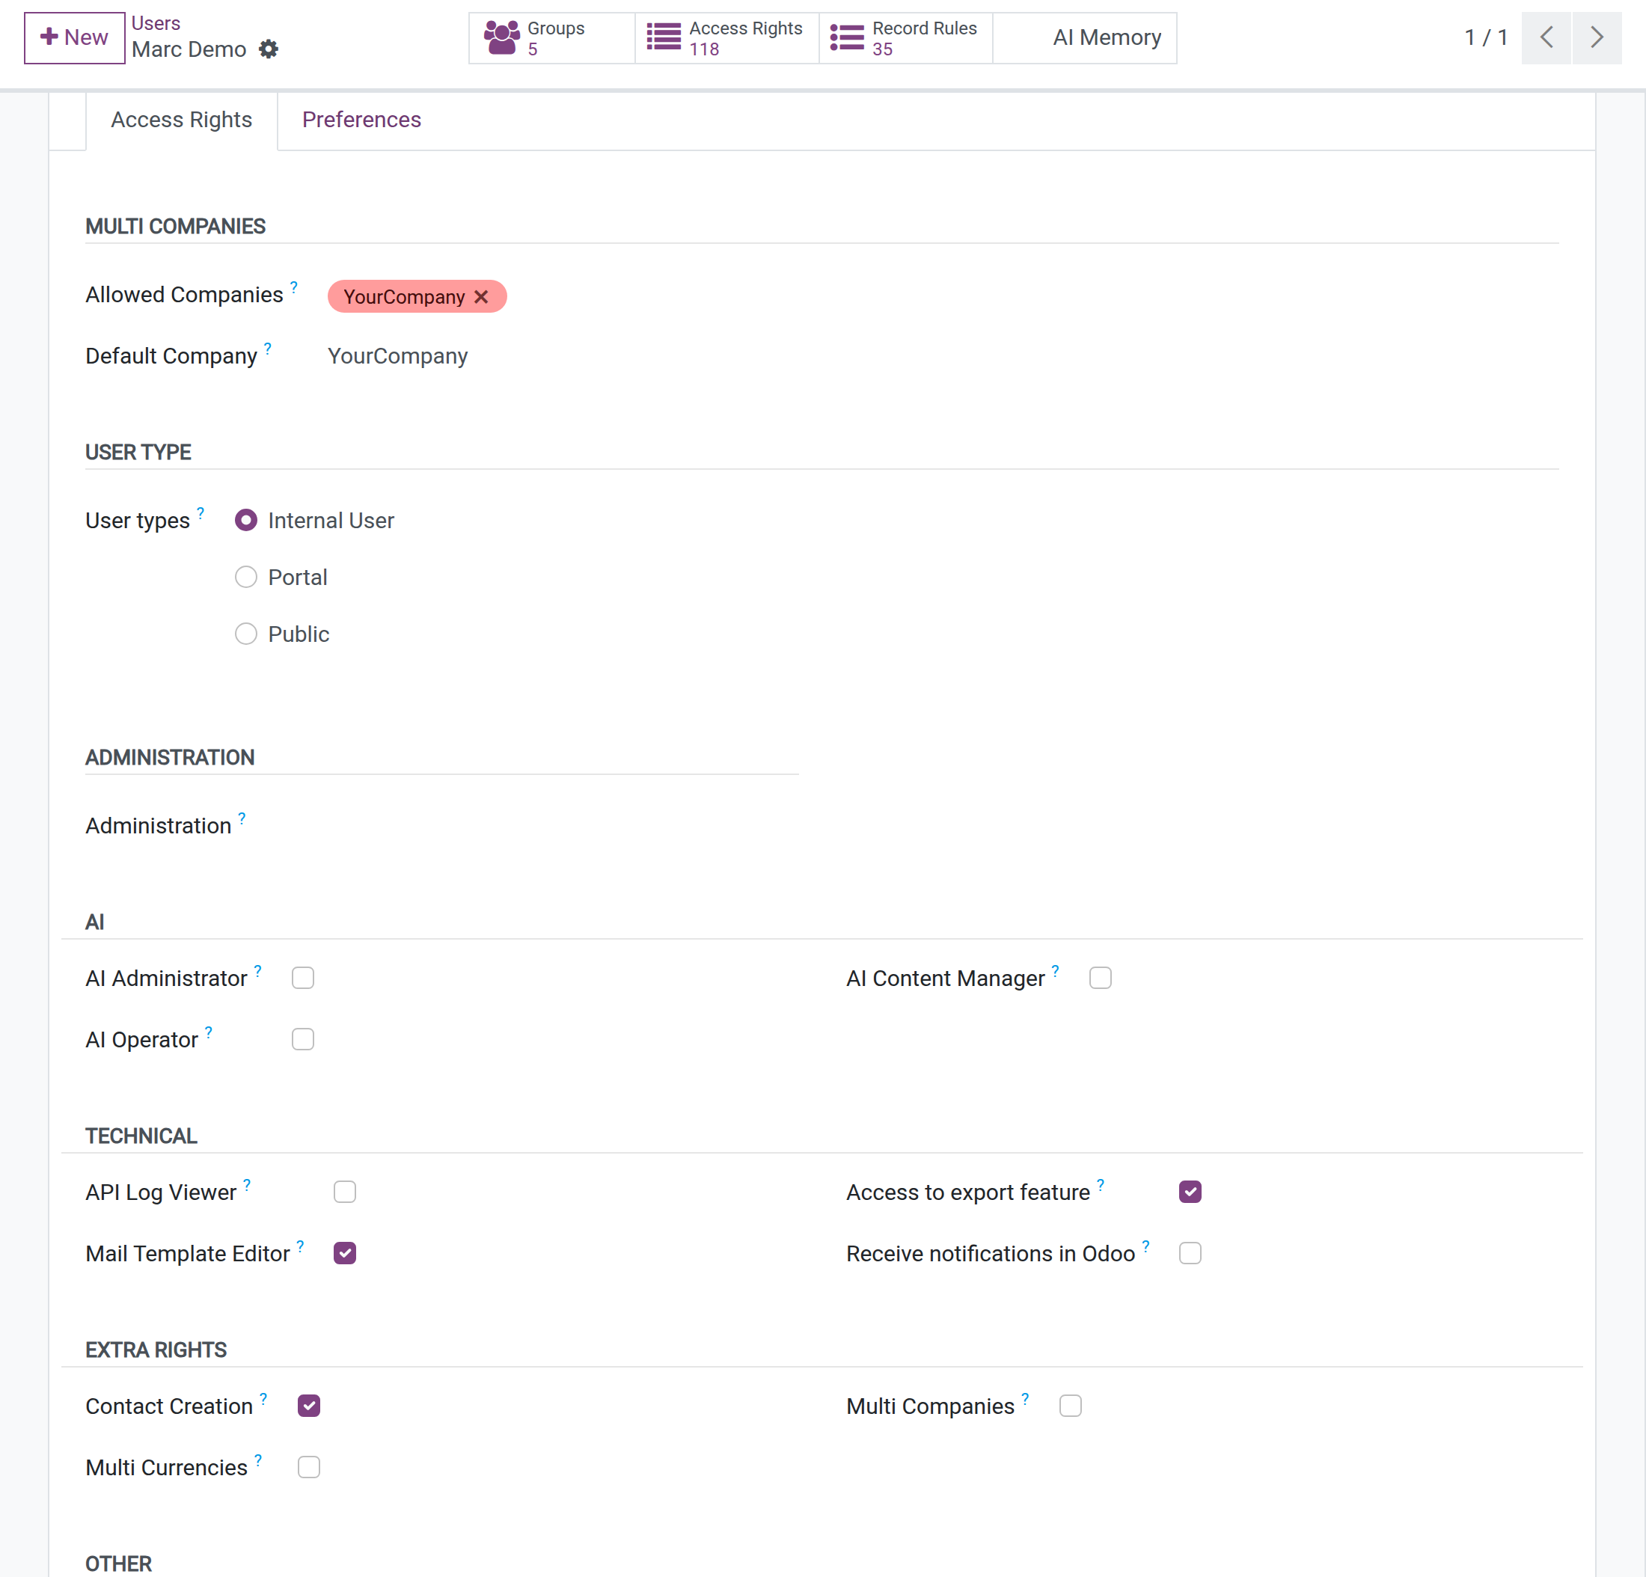This screenshot has width=1646, height=1577.
Task: Click the Access Rights list icon
Action: [664, 38]
